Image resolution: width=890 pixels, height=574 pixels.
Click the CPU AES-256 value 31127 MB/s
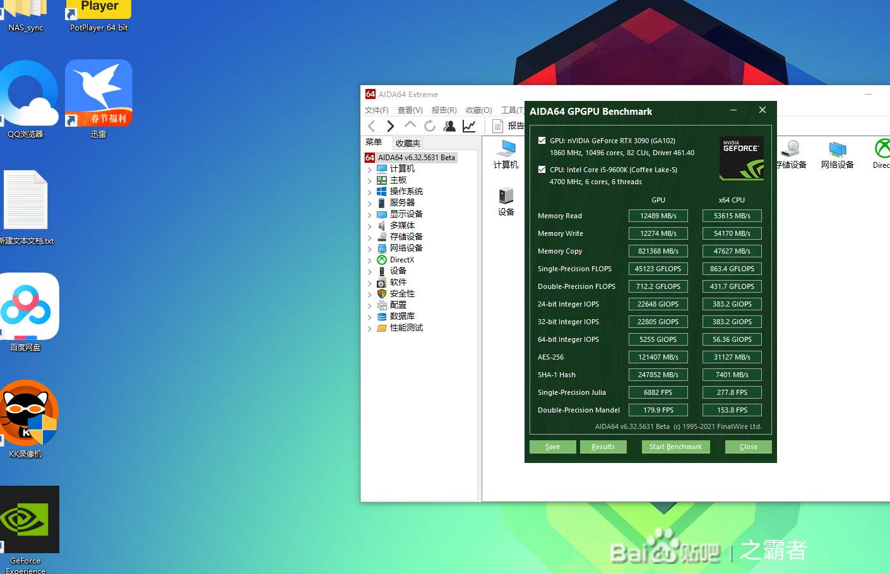[732, 357]
